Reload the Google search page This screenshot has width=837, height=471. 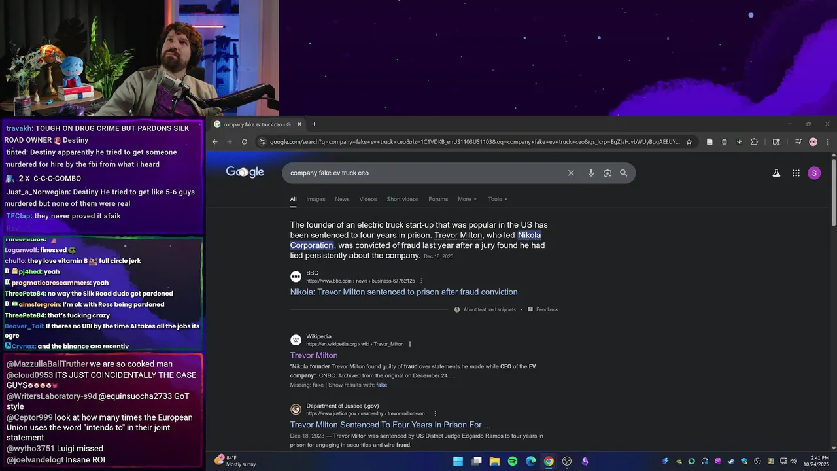coord(245,141)
